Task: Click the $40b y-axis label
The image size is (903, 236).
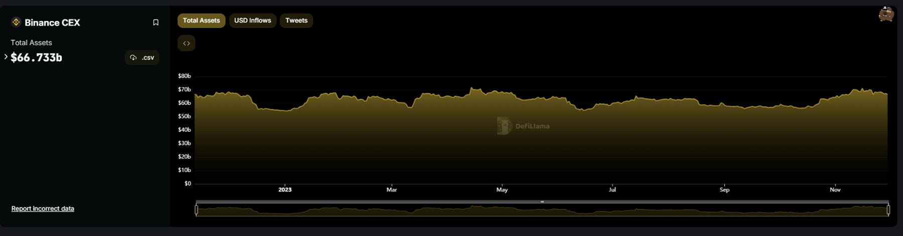Action: [184, 130]
